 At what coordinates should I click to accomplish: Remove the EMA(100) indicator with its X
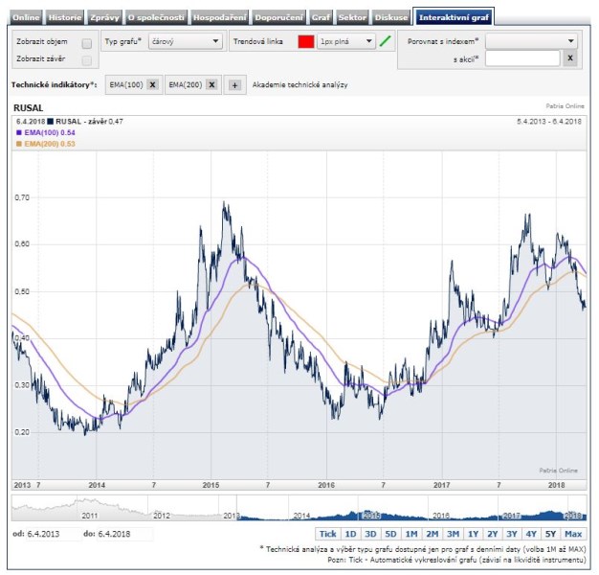(x=152, y=85)
